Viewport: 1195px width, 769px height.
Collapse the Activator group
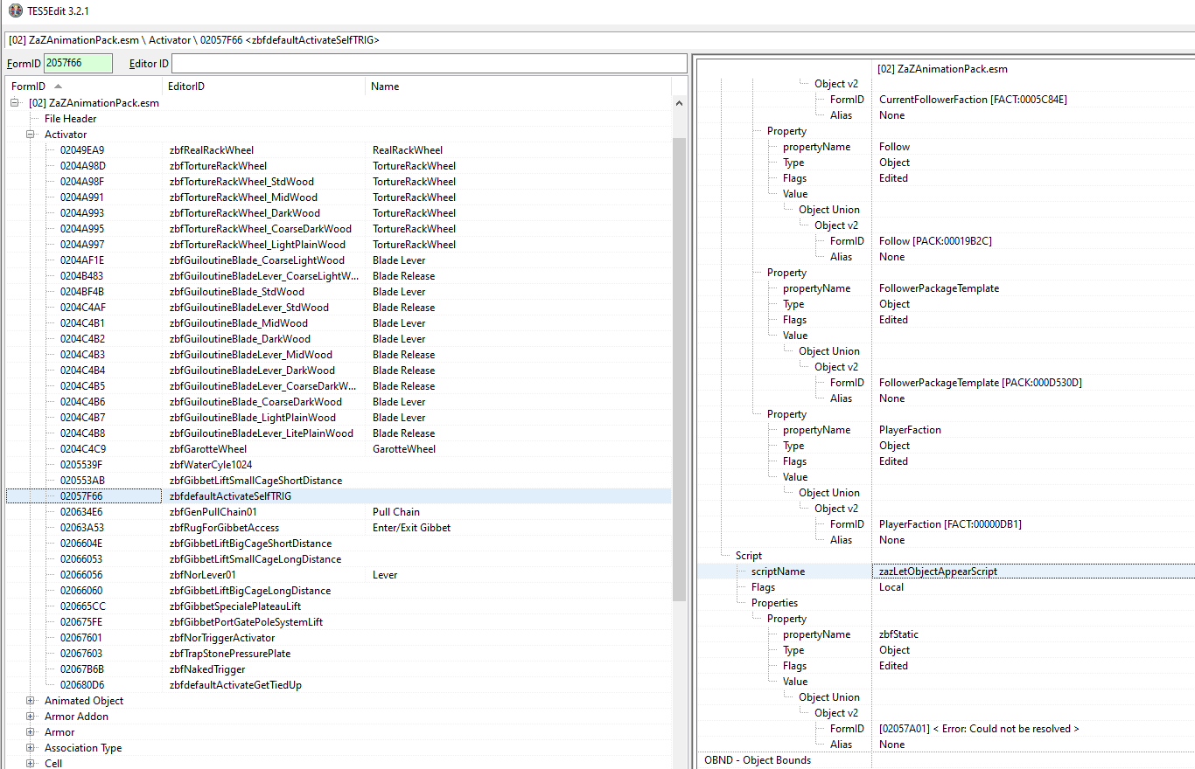point(31,135)
